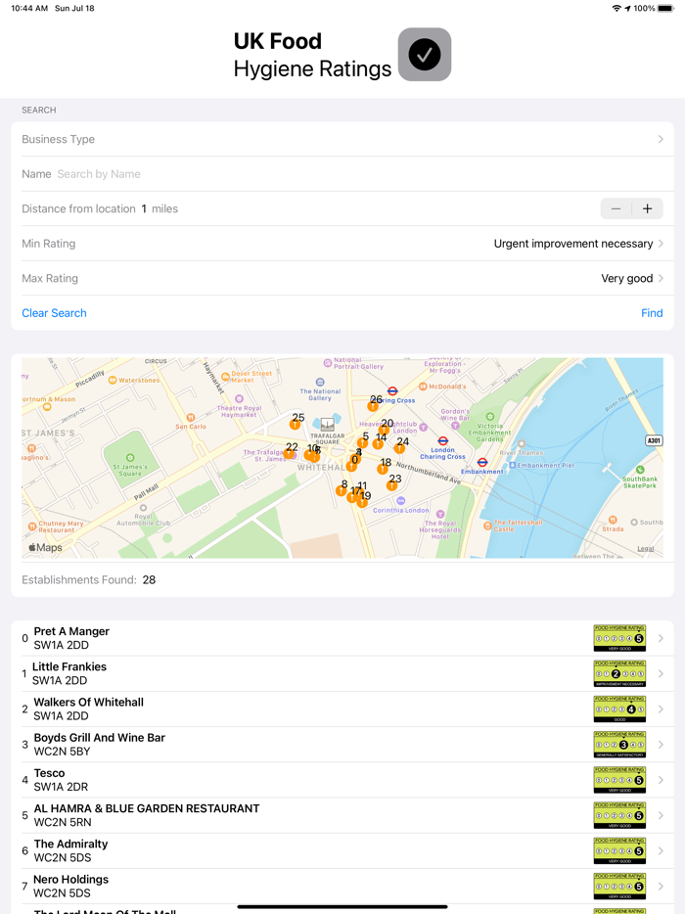The height and width of the screenshot is (914, 685).
Task: Select map pin number 5
Action: pyautogui.click(x=363, y=442)
